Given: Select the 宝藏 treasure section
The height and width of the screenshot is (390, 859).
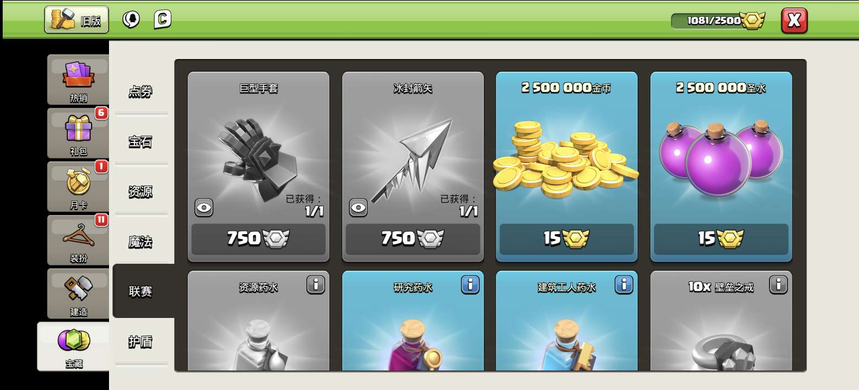Looking at the screenshot, I should (74, 347).
